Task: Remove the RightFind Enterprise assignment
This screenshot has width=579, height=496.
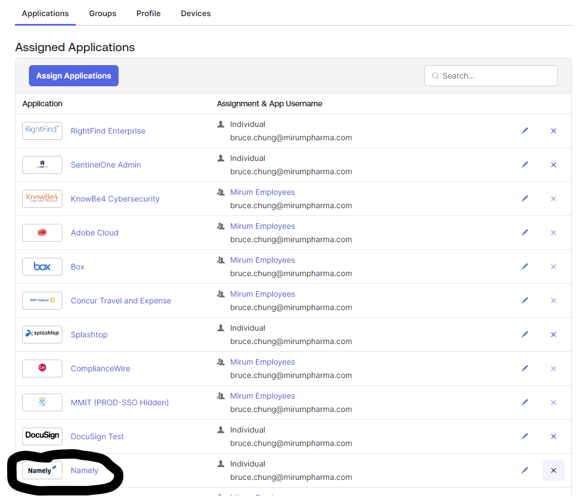Action: pyautogui.click(x=553, y=131)
